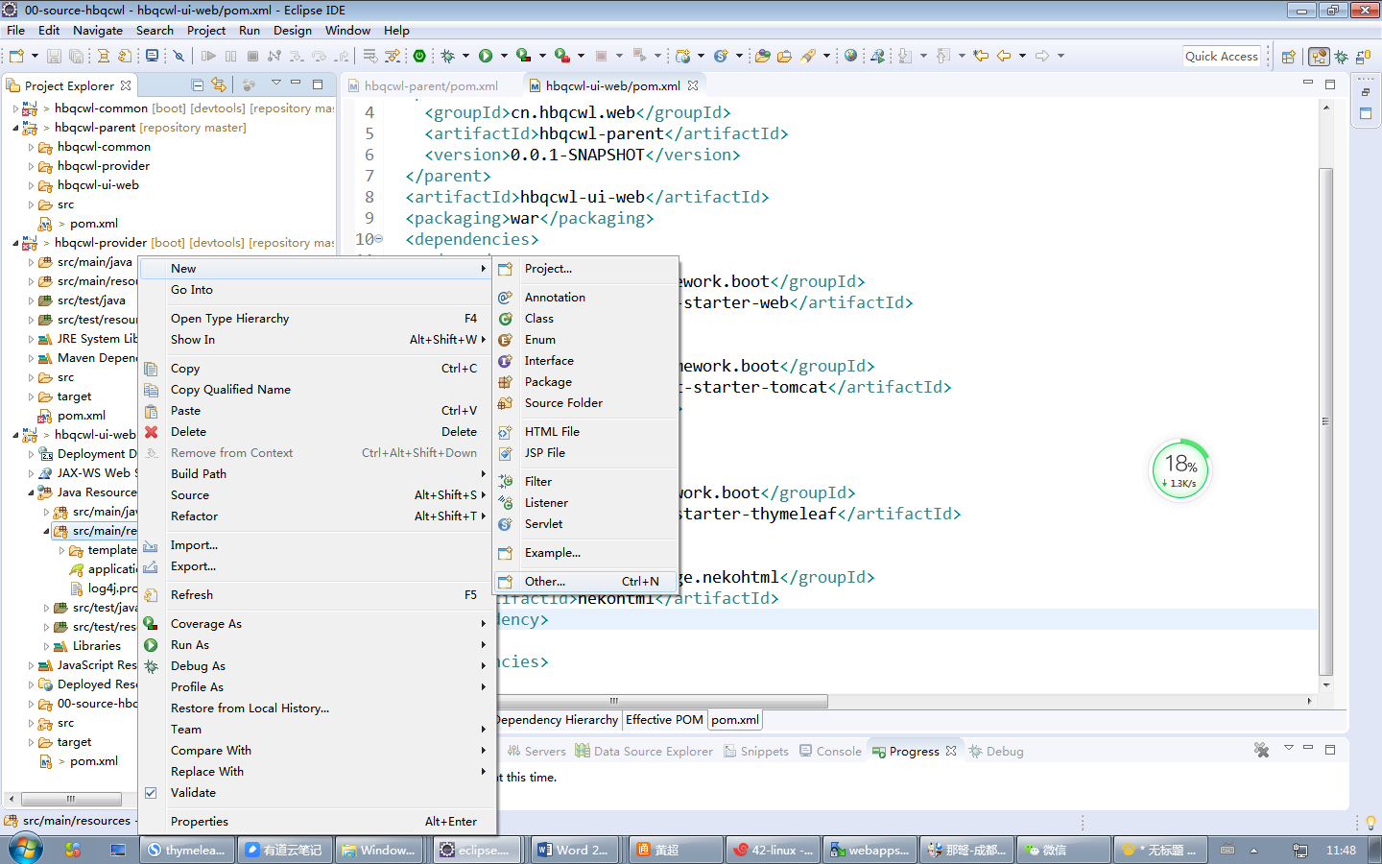Expand the Team submenu
This screenshot has height=864, width=1382.
pos(317,730)
